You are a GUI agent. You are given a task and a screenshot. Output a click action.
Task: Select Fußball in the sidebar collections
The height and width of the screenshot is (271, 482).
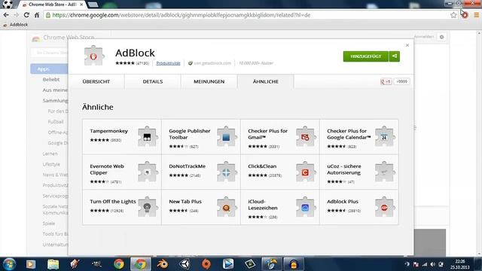(56, 122)
